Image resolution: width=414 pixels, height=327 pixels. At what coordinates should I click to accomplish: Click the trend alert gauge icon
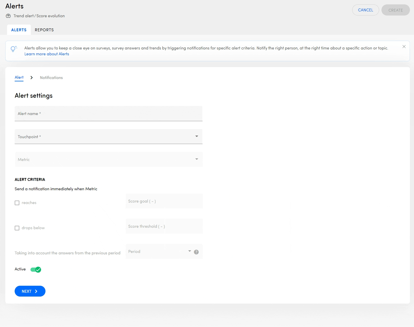8,16
